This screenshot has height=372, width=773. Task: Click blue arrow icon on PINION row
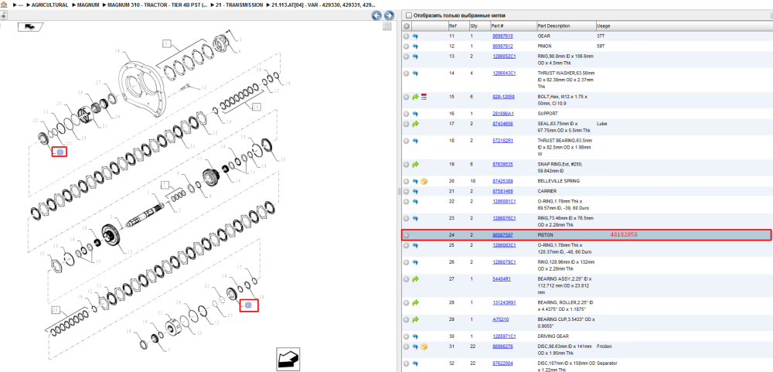(x=415, y=46)
